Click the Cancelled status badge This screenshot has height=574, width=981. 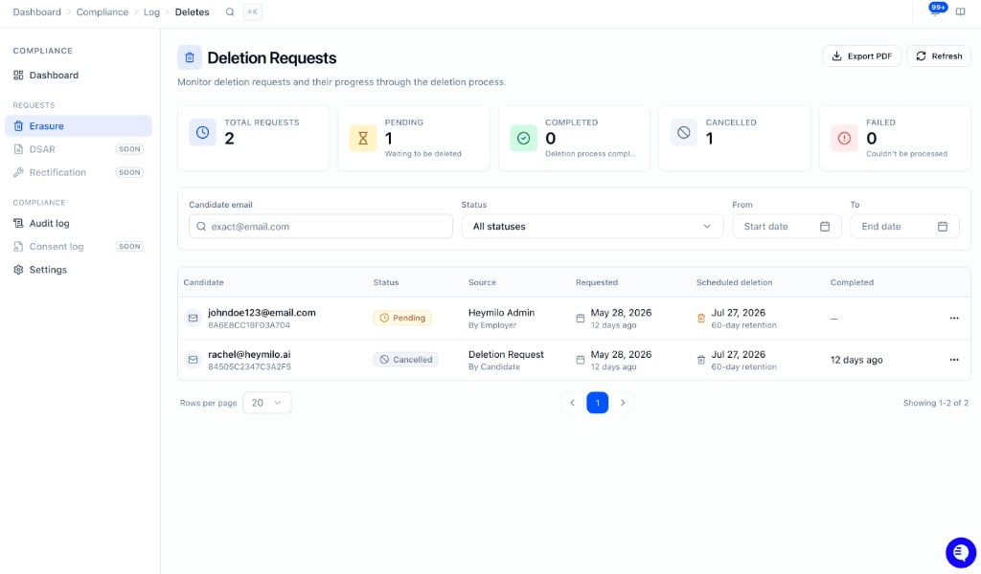[x=405, y=360]
